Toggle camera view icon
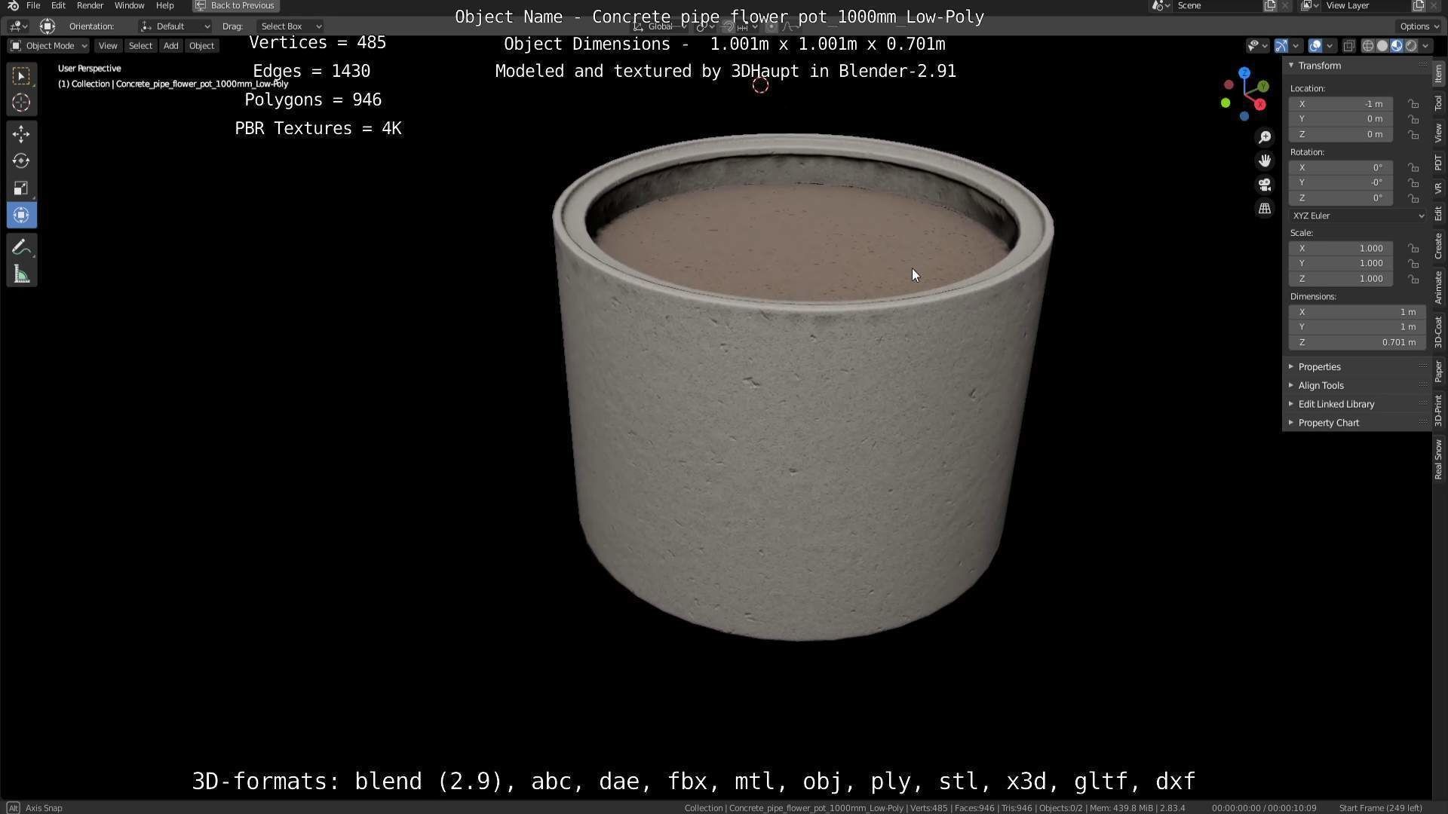 point(1265,185)
